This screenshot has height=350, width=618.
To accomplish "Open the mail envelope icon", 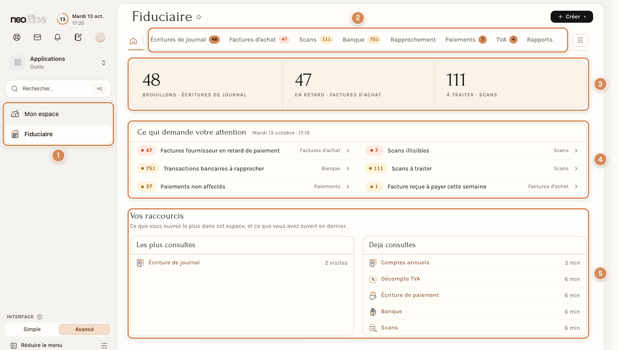I will coord(37,37).
